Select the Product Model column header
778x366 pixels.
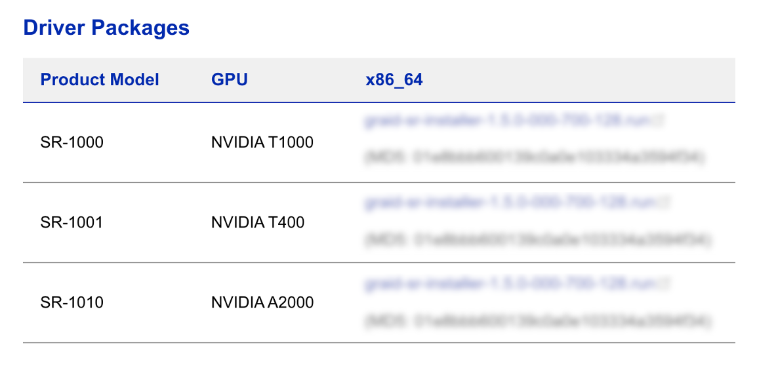click(100, 80)
